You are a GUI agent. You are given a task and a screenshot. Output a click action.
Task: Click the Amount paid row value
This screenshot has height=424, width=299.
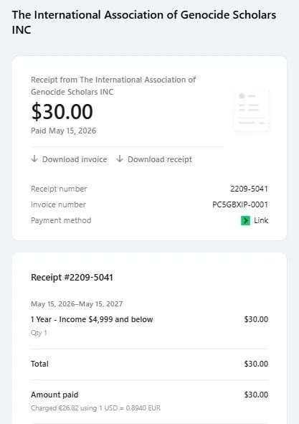pyautogui.click(x=256, y=395)
